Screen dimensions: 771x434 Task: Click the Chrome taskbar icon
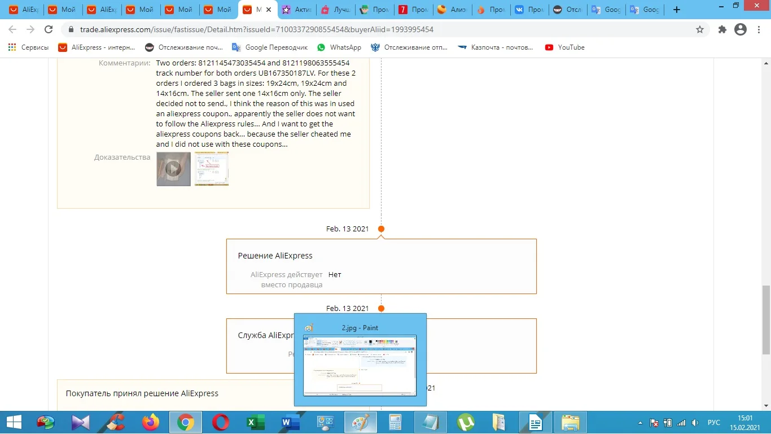coord(186,422)
